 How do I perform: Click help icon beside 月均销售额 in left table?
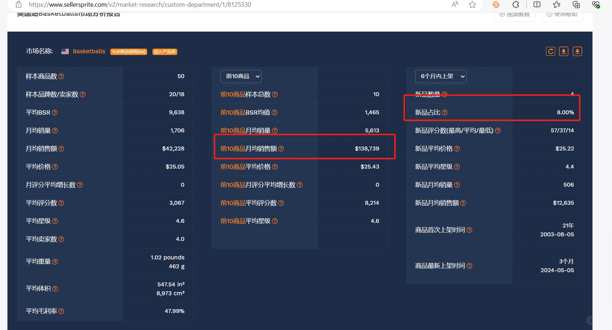61,149
